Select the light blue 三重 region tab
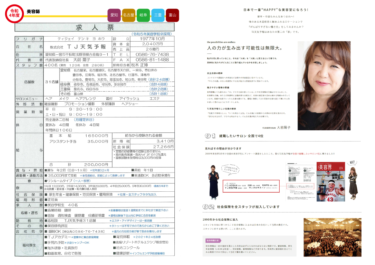 (x=158, y=15)
